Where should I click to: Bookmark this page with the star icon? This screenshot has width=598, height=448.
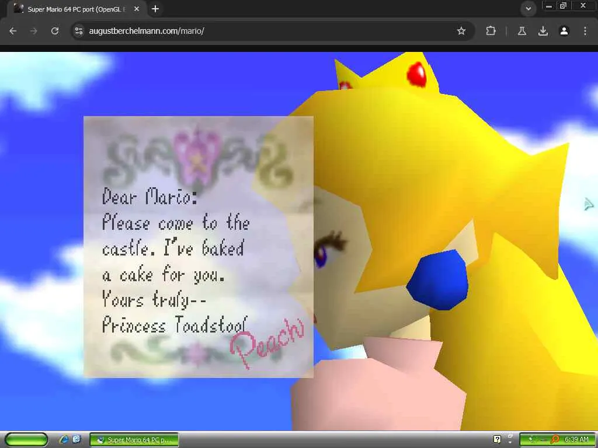tap(461, 31)
